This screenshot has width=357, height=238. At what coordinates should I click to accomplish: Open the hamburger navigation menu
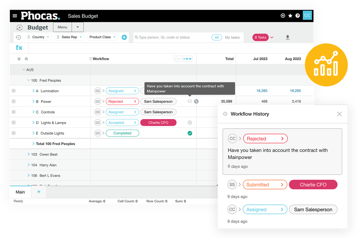point(15,16)
